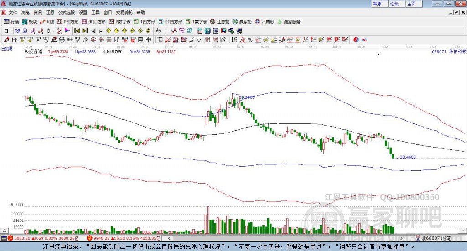Click the 客服 customer service button
The image size is (467, 251).
(x=379, y=4)
